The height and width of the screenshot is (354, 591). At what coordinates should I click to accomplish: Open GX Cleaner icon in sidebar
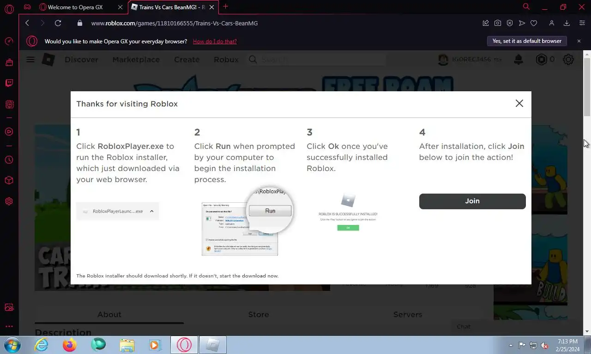pyautogui.click(x=9, y=62)
